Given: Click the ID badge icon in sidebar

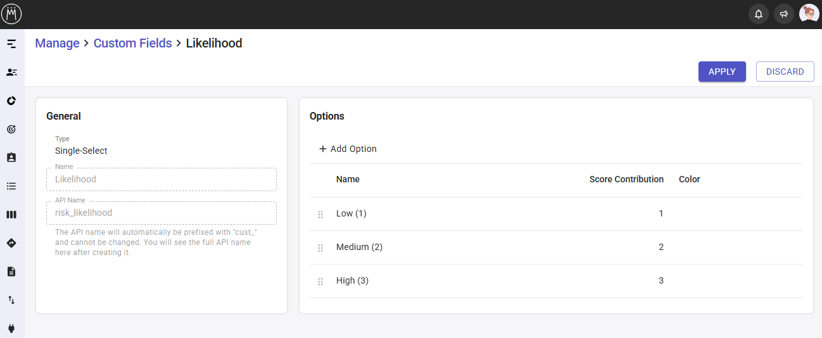Looking at the screenshot, I should tap(11, 158).
